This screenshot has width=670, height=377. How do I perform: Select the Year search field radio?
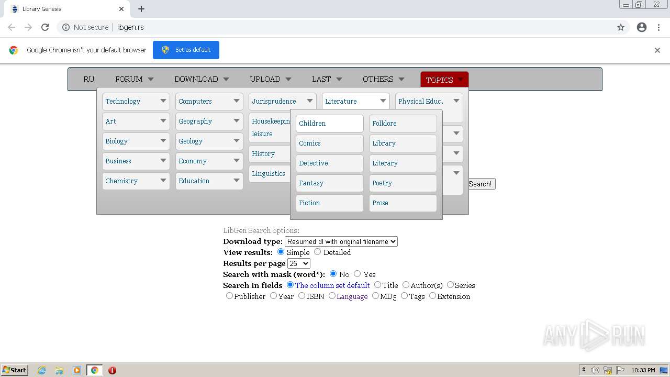pyautogui.click(x=274, y=296)
